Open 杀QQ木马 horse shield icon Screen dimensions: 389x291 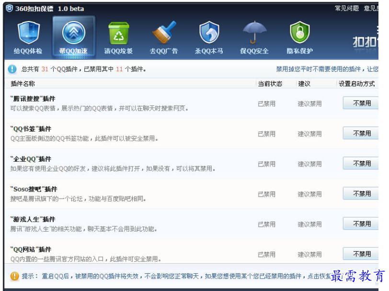point(209,33)
